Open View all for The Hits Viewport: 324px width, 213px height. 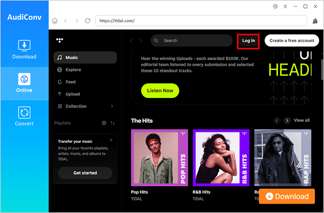point(302,120)
